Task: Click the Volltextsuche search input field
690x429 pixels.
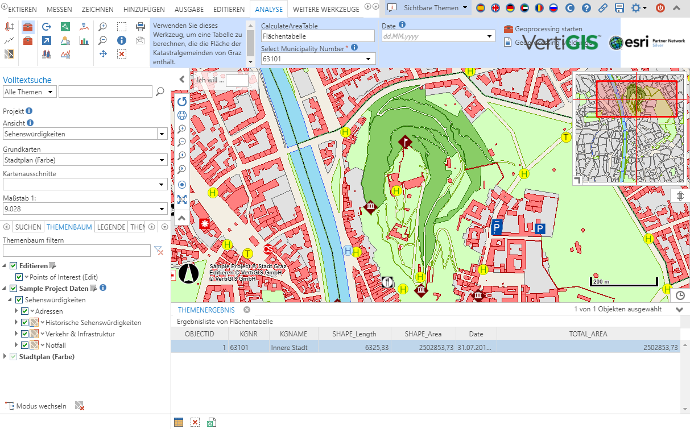Action: [x=105, y=91]
